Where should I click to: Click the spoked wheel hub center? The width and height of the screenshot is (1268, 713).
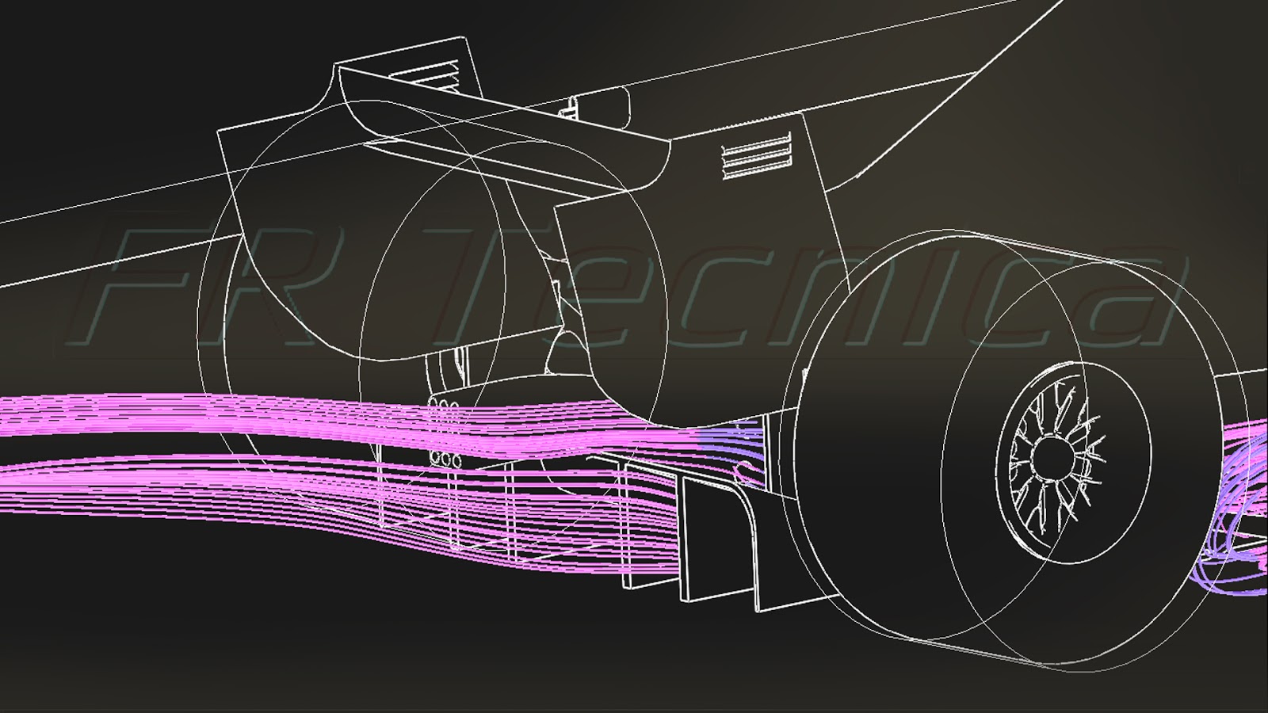click(1050, 457)
